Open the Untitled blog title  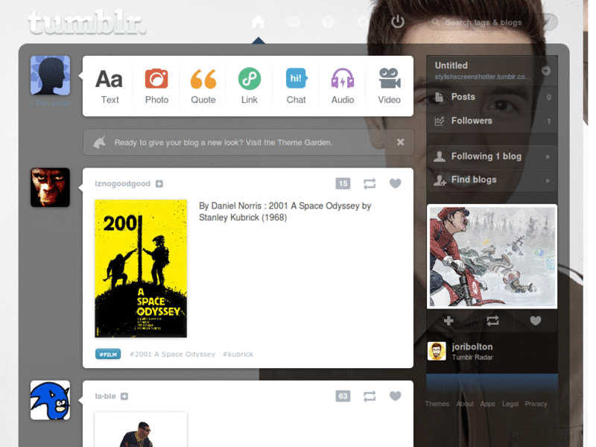tap(451, 66)
